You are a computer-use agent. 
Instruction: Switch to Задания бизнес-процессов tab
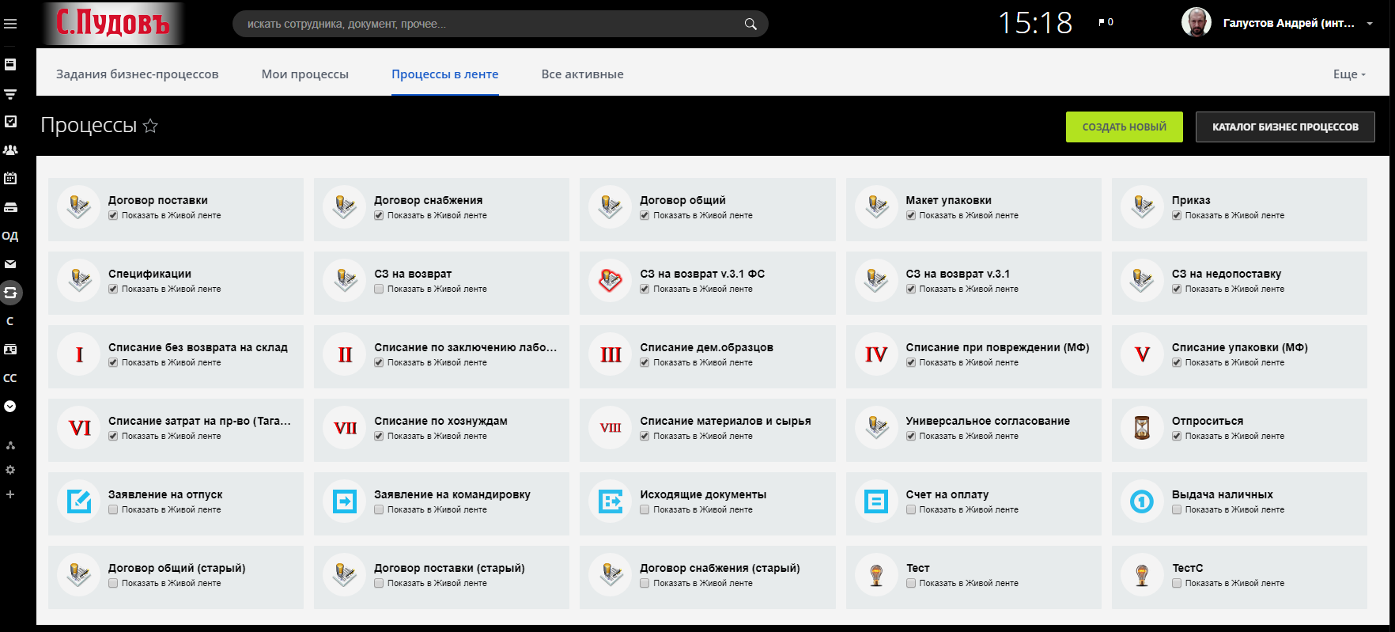138,74
